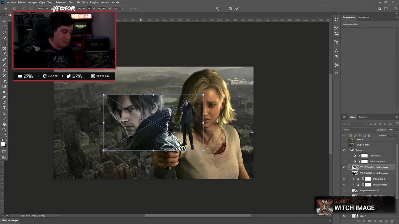Delete layer using the trash icon
399x224 pixels.
pos(392,221)
